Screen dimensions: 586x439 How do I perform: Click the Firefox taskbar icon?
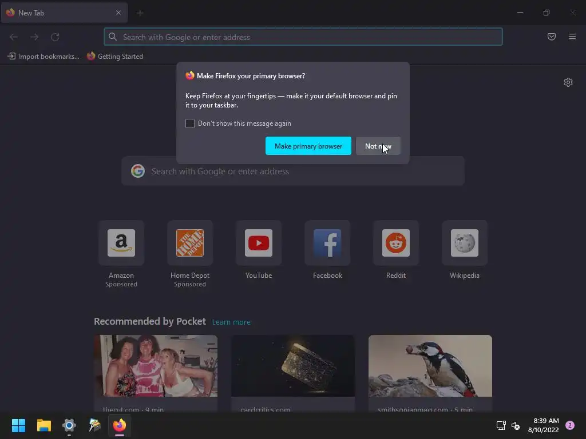pos(120,425)
